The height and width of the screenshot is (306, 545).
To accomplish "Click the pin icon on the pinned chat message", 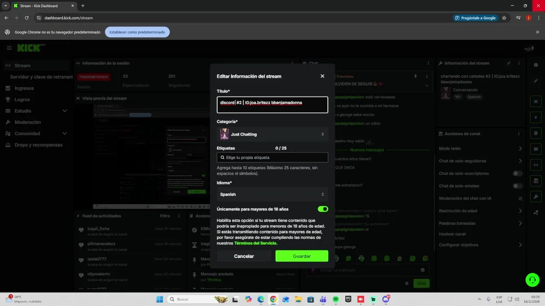I will click(x=416, y=76).
